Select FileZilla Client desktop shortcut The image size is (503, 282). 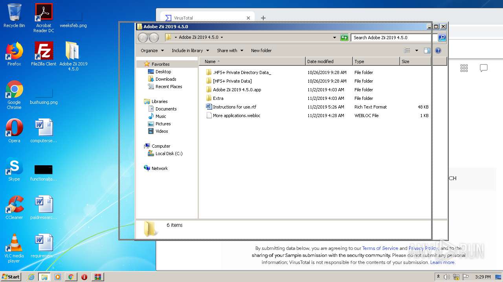(x=44, y=54)
